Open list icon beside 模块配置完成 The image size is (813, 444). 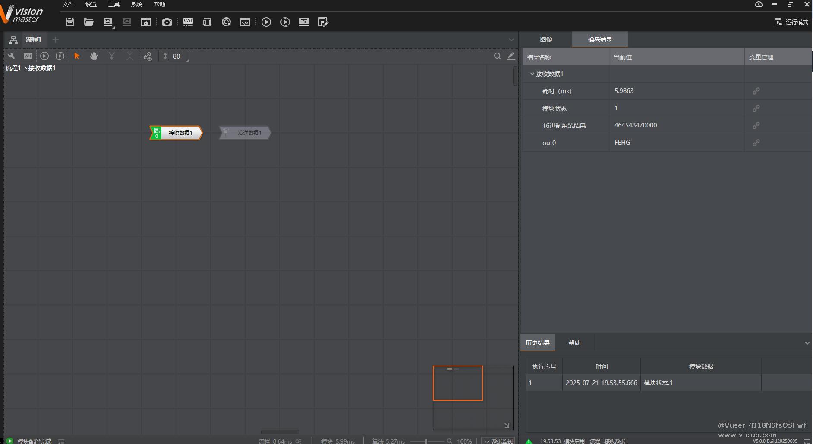click(x=61, y=441)
